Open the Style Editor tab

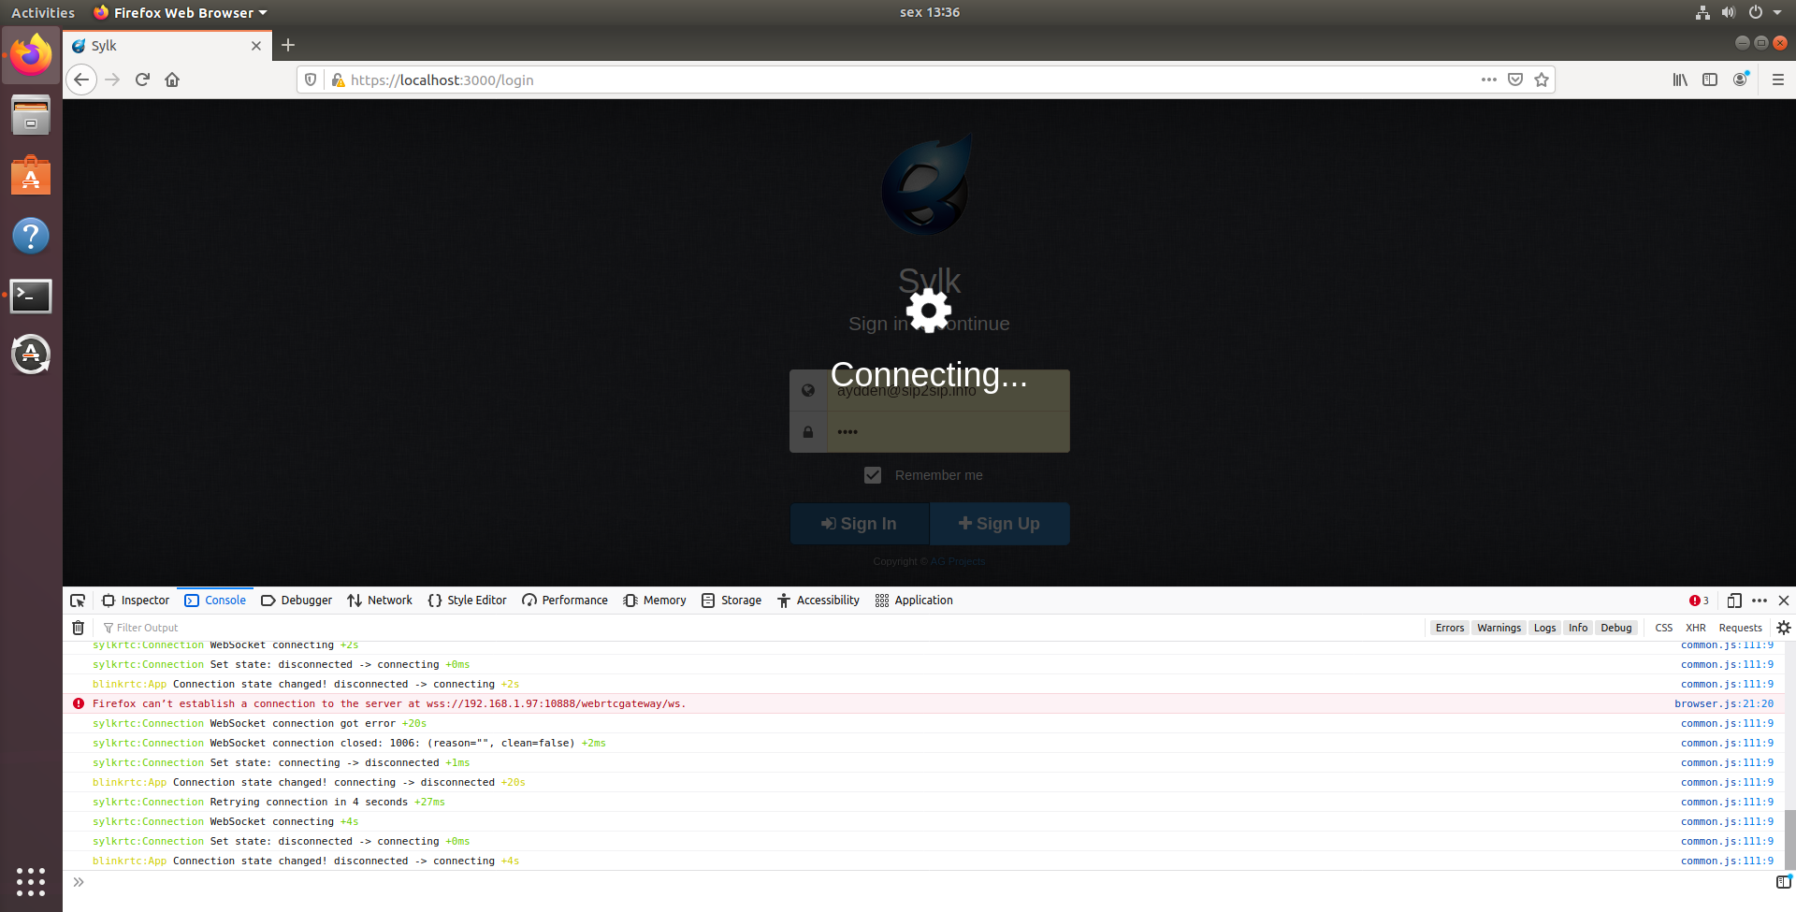[467, 601]
